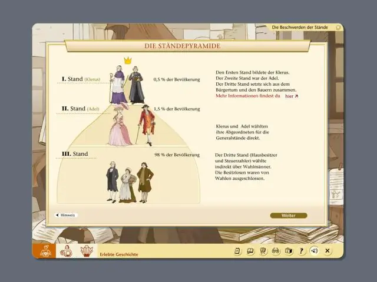
Task: Mute sound with the speaker icon
Action: pyautogui.click(x=314, y=251)
